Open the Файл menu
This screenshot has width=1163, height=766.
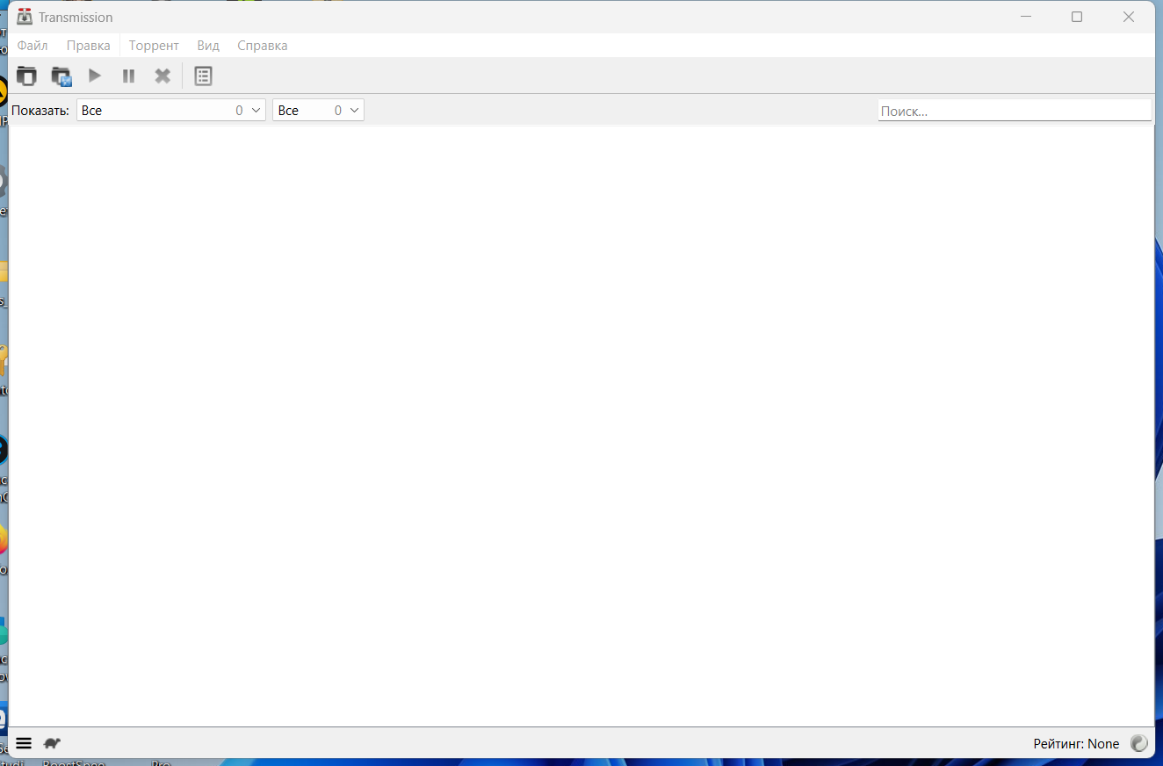pyautogui.click(x=33, y=46)
